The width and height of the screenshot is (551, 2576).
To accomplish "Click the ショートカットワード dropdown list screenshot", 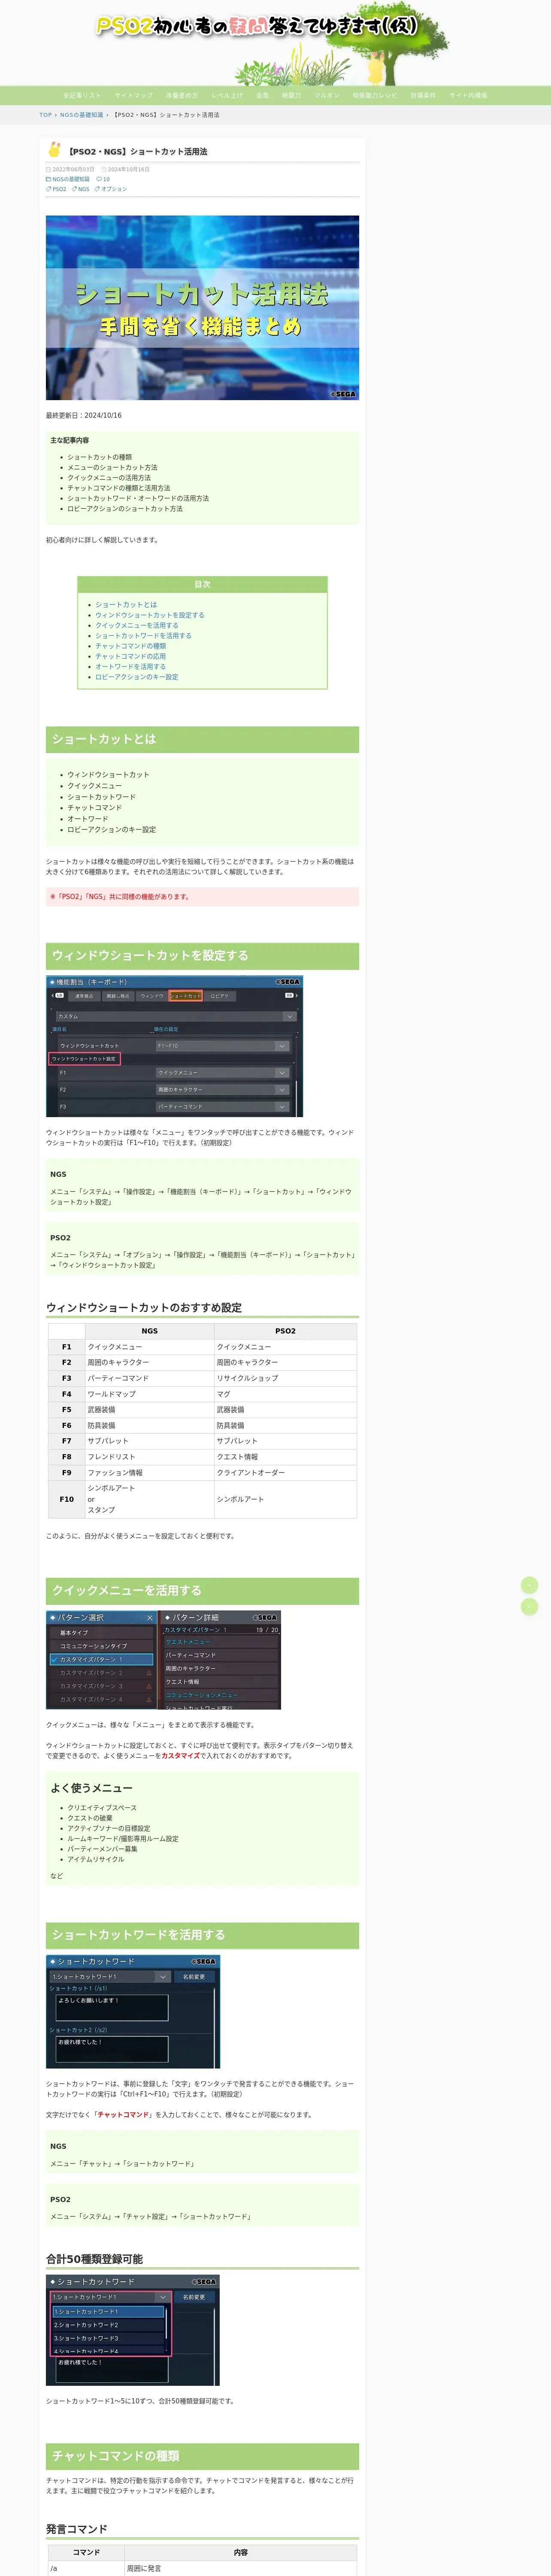I will pyautogui.click(x=133, y=2330).
